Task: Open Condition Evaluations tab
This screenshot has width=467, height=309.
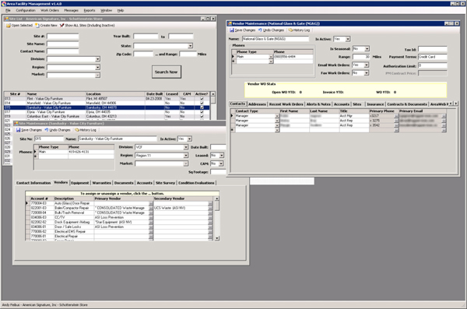Action: click(196, 183)
